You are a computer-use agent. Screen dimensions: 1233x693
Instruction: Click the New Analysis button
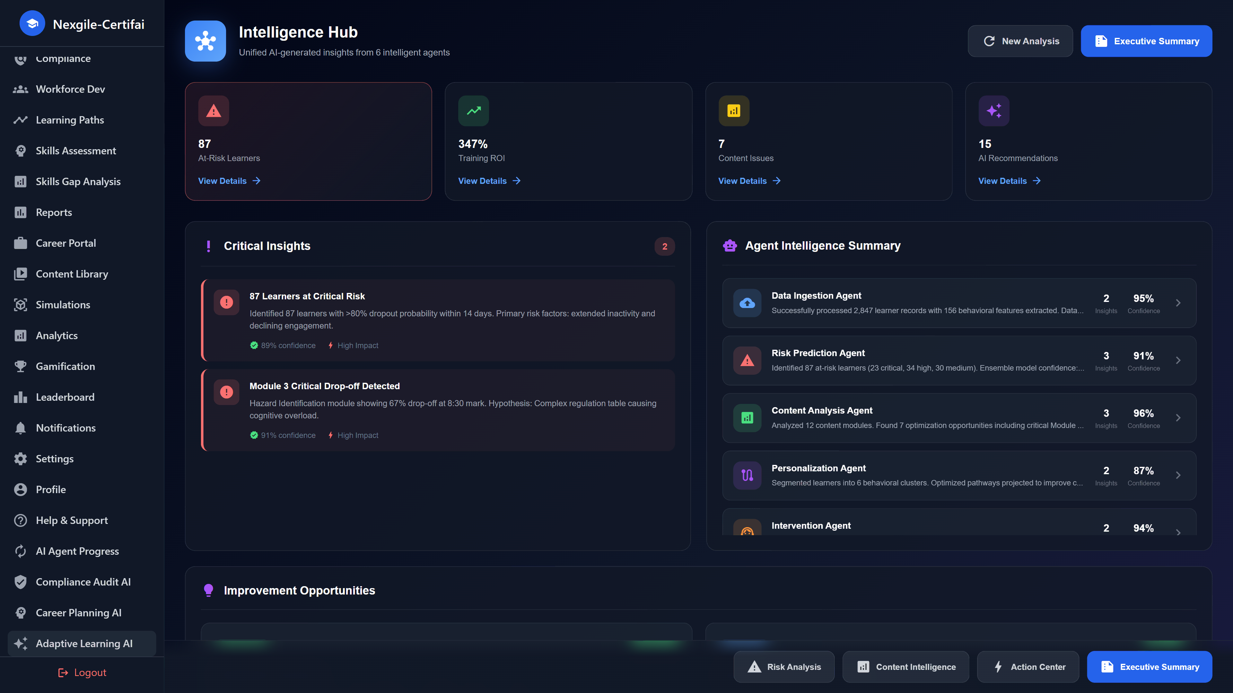click(1020, 41)
